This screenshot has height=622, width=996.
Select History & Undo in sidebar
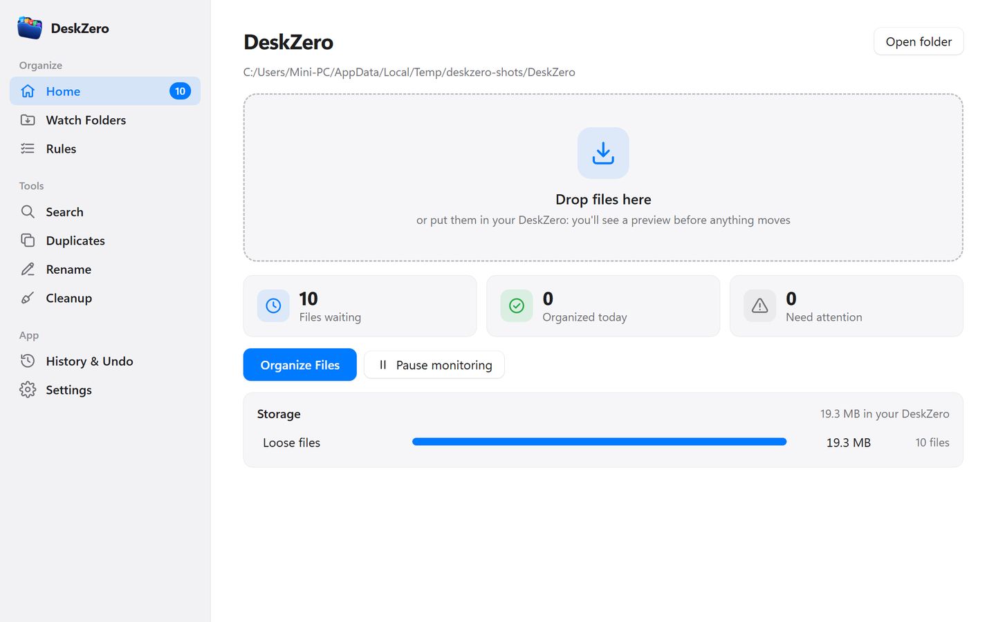coord(105,361)
